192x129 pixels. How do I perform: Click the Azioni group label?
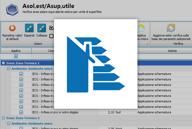38,44
